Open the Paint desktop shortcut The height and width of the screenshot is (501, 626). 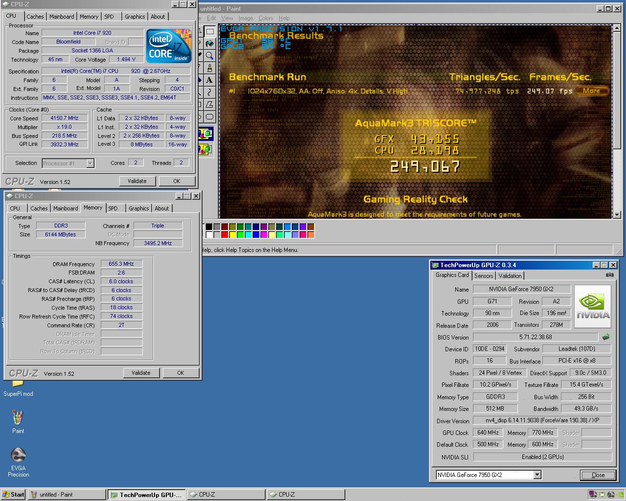18,422
